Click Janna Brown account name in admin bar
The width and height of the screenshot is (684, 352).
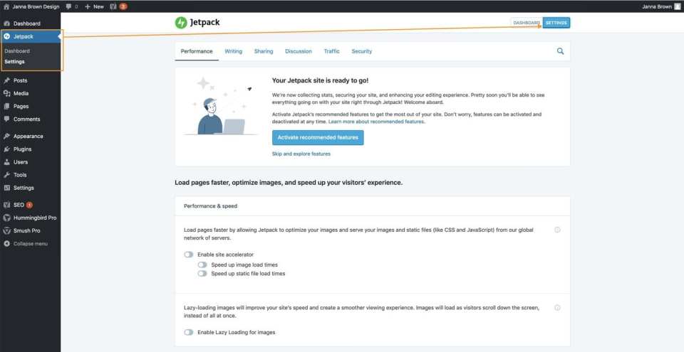657,6
